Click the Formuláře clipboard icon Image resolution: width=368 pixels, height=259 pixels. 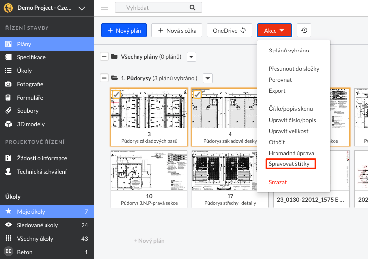8,97
